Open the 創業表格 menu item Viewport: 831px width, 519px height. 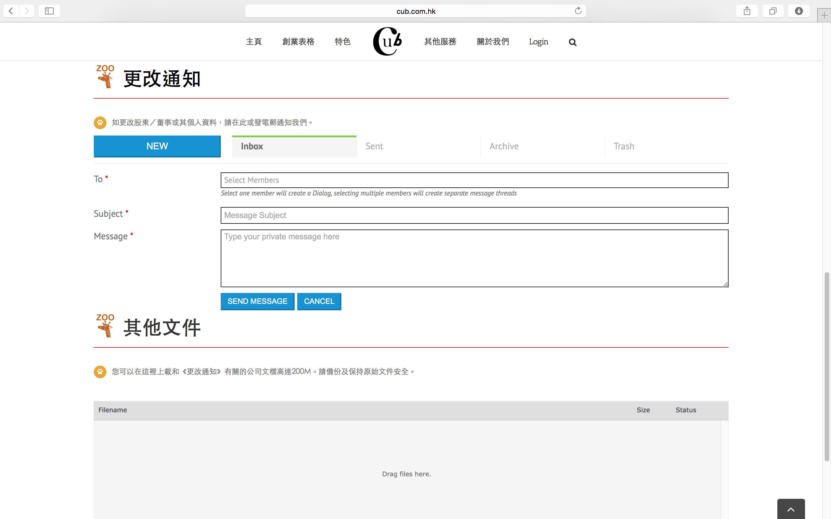298,42
